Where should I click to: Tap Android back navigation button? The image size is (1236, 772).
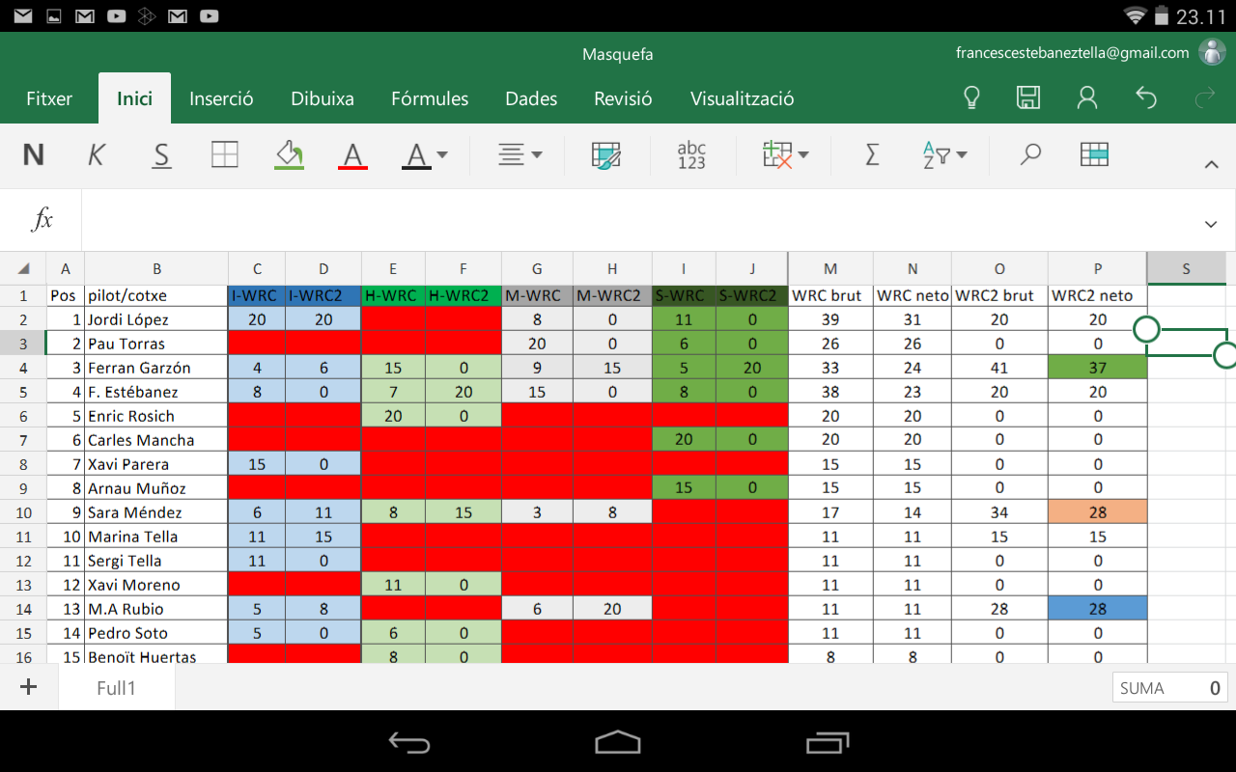408,742
